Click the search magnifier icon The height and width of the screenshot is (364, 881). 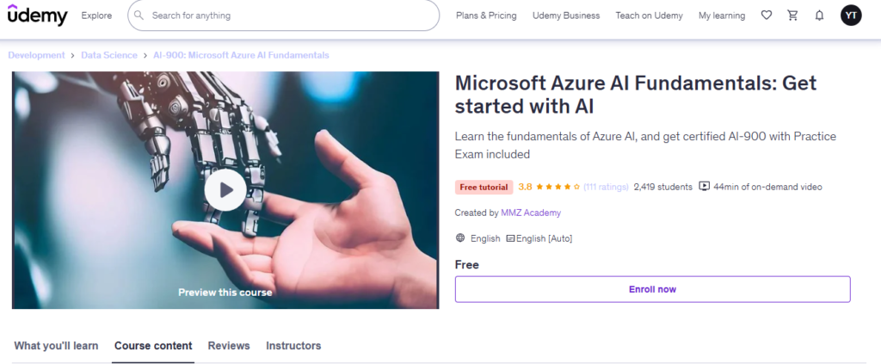[x=140, y=15]
